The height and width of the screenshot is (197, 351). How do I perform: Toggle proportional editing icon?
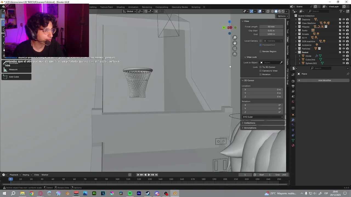(x=156, y=11)
